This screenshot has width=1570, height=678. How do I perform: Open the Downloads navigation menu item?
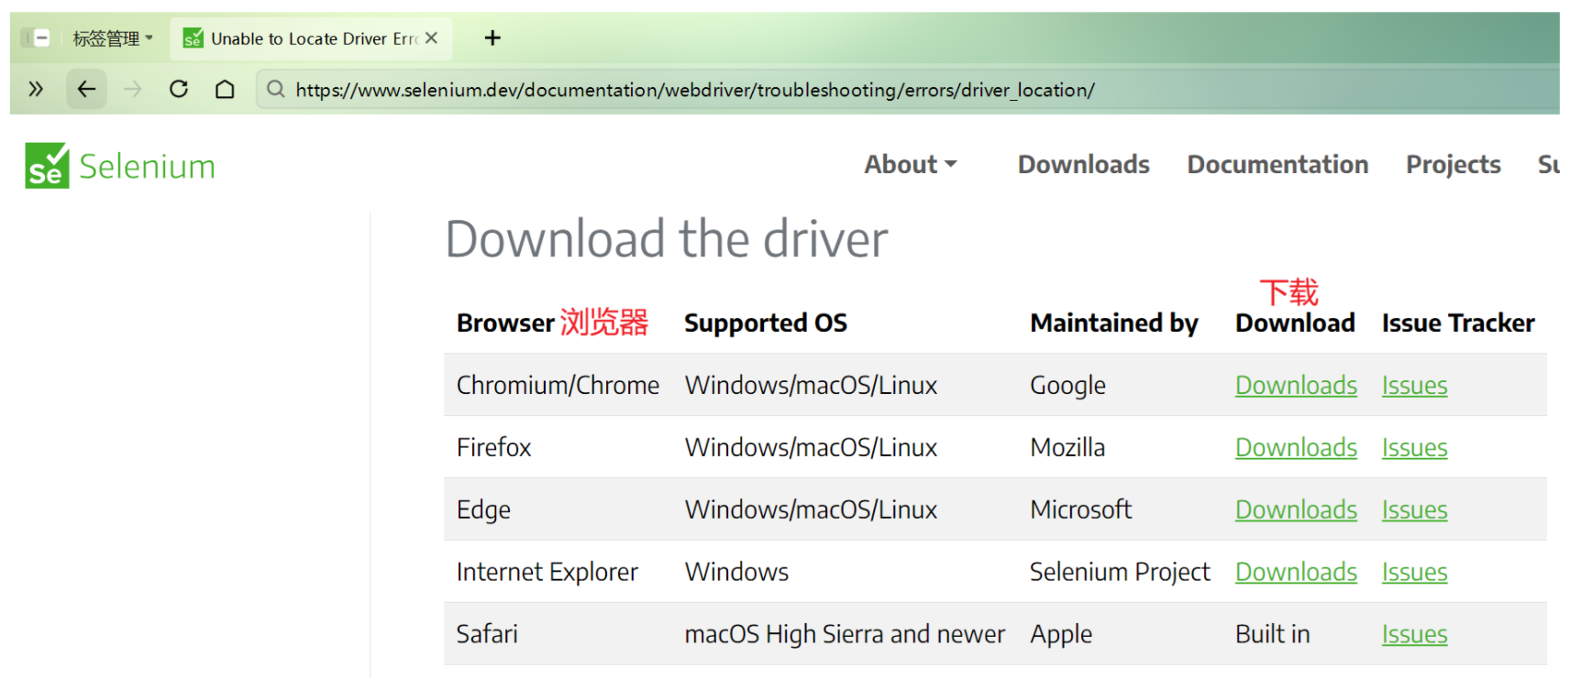(x=1083, y=165)
